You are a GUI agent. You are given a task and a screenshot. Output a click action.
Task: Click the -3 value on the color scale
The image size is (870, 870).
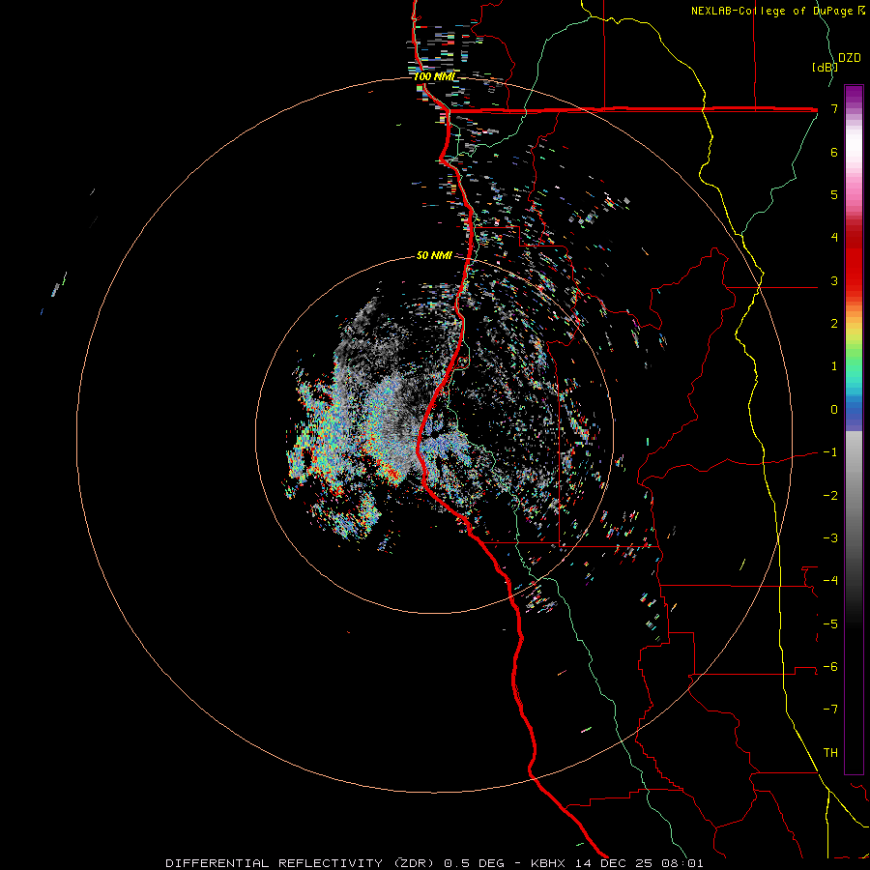click(830, 538)
